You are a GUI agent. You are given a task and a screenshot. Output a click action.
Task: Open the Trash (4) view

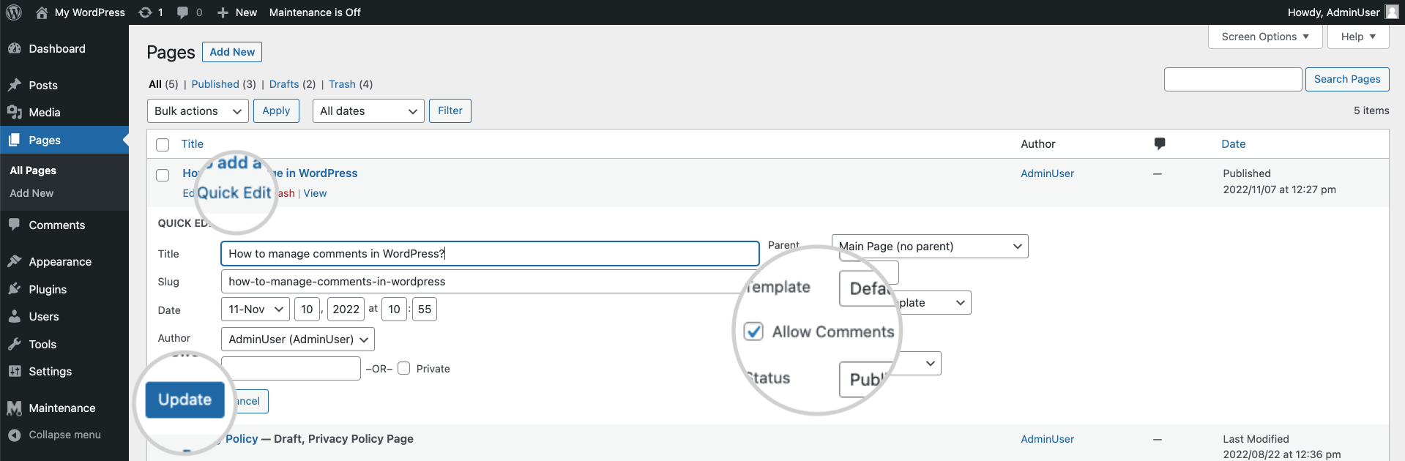click(351, 84)
